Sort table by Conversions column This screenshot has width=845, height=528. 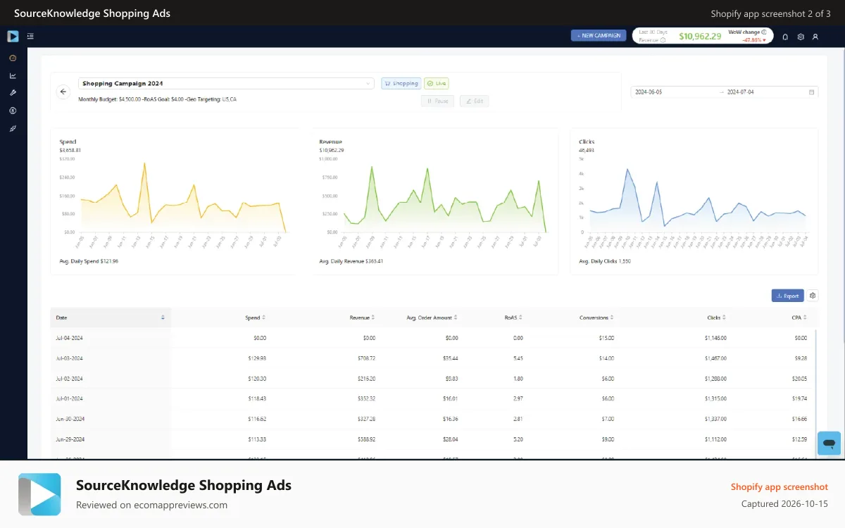pyautogui.click(x=611, y=318)
